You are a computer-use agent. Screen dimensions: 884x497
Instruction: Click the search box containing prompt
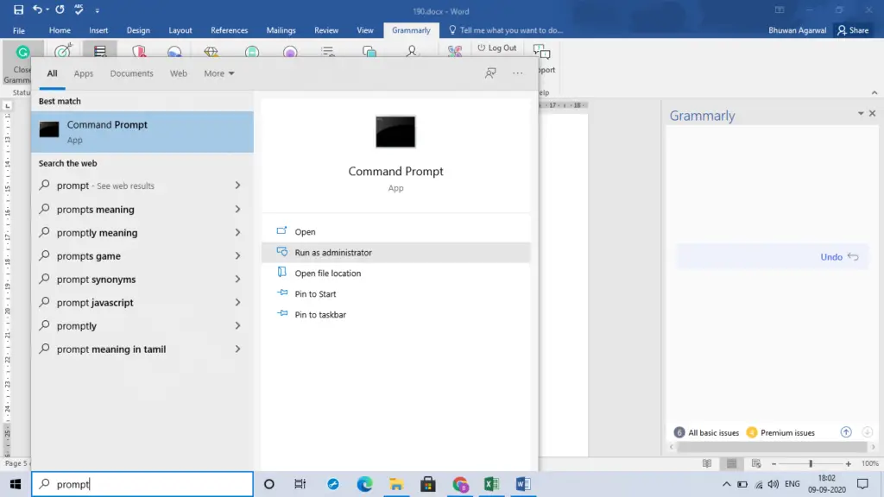coord(142,484)
